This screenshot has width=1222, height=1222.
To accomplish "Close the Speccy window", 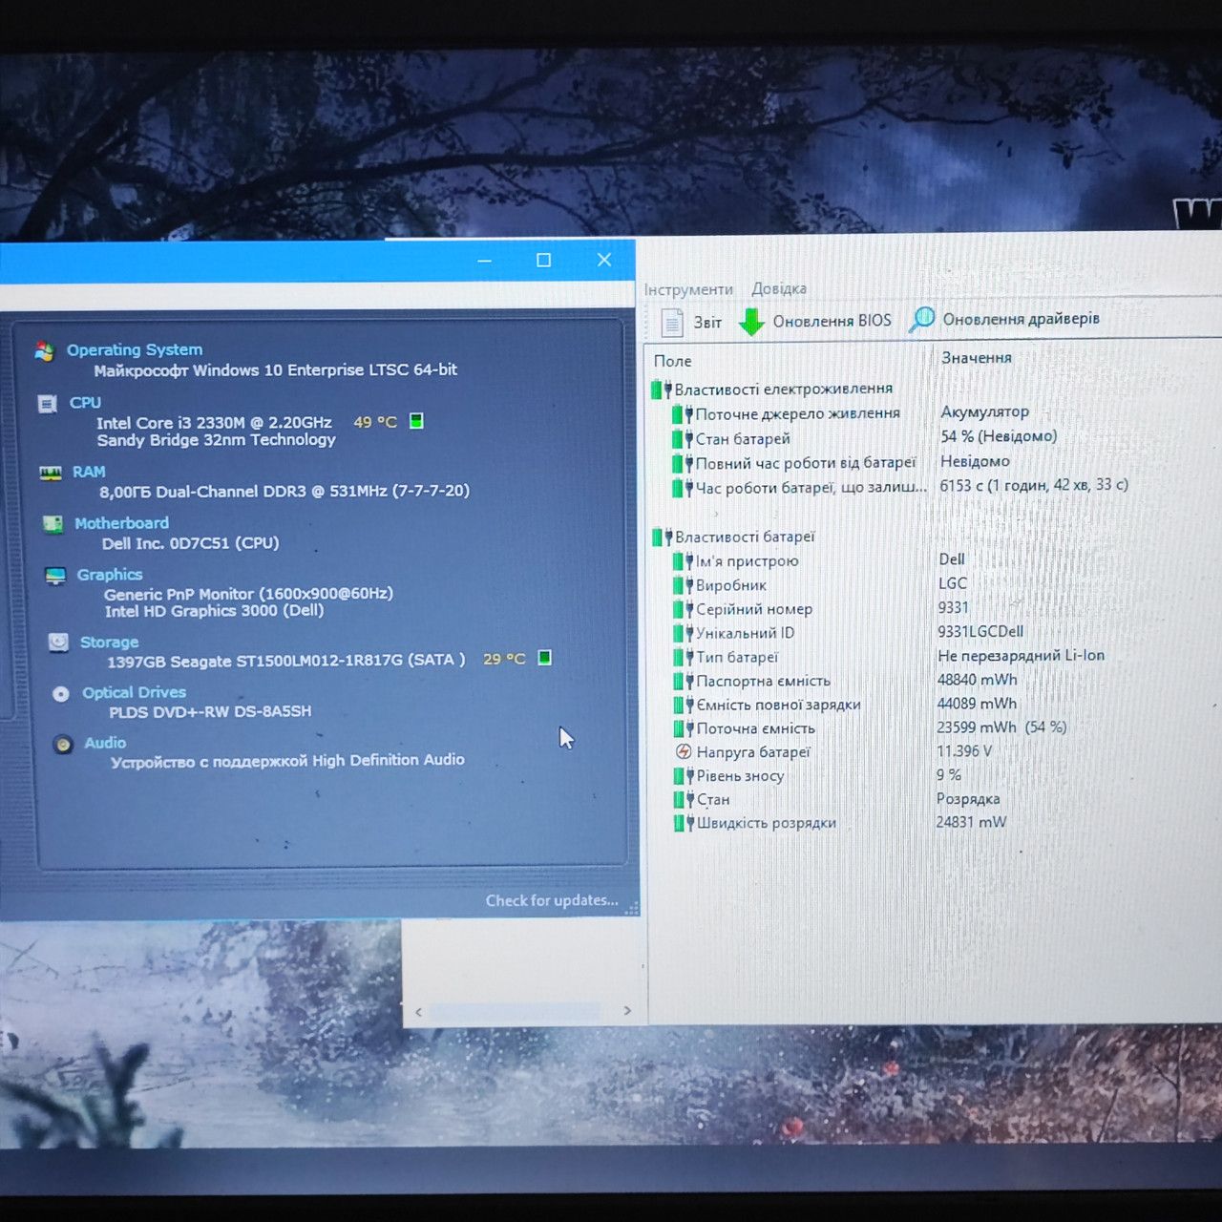I will coord(604,260).
